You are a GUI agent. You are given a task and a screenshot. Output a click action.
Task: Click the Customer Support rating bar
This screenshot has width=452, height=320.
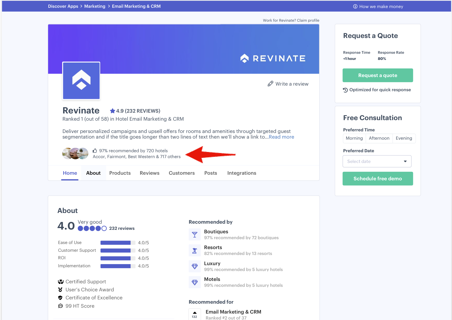(x=118, y=250)
